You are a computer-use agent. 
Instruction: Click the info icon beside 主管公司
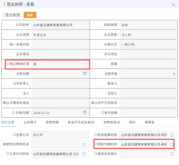[14, 135]
